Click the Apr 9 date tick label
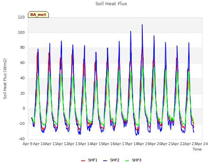This screenshot has height=167, width=223. [28, 144]
